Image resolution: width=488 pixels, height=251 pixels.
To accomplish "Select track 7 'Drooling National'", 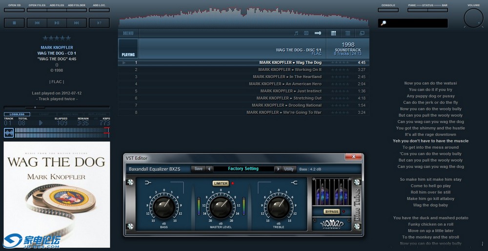I will click(244, 106).
